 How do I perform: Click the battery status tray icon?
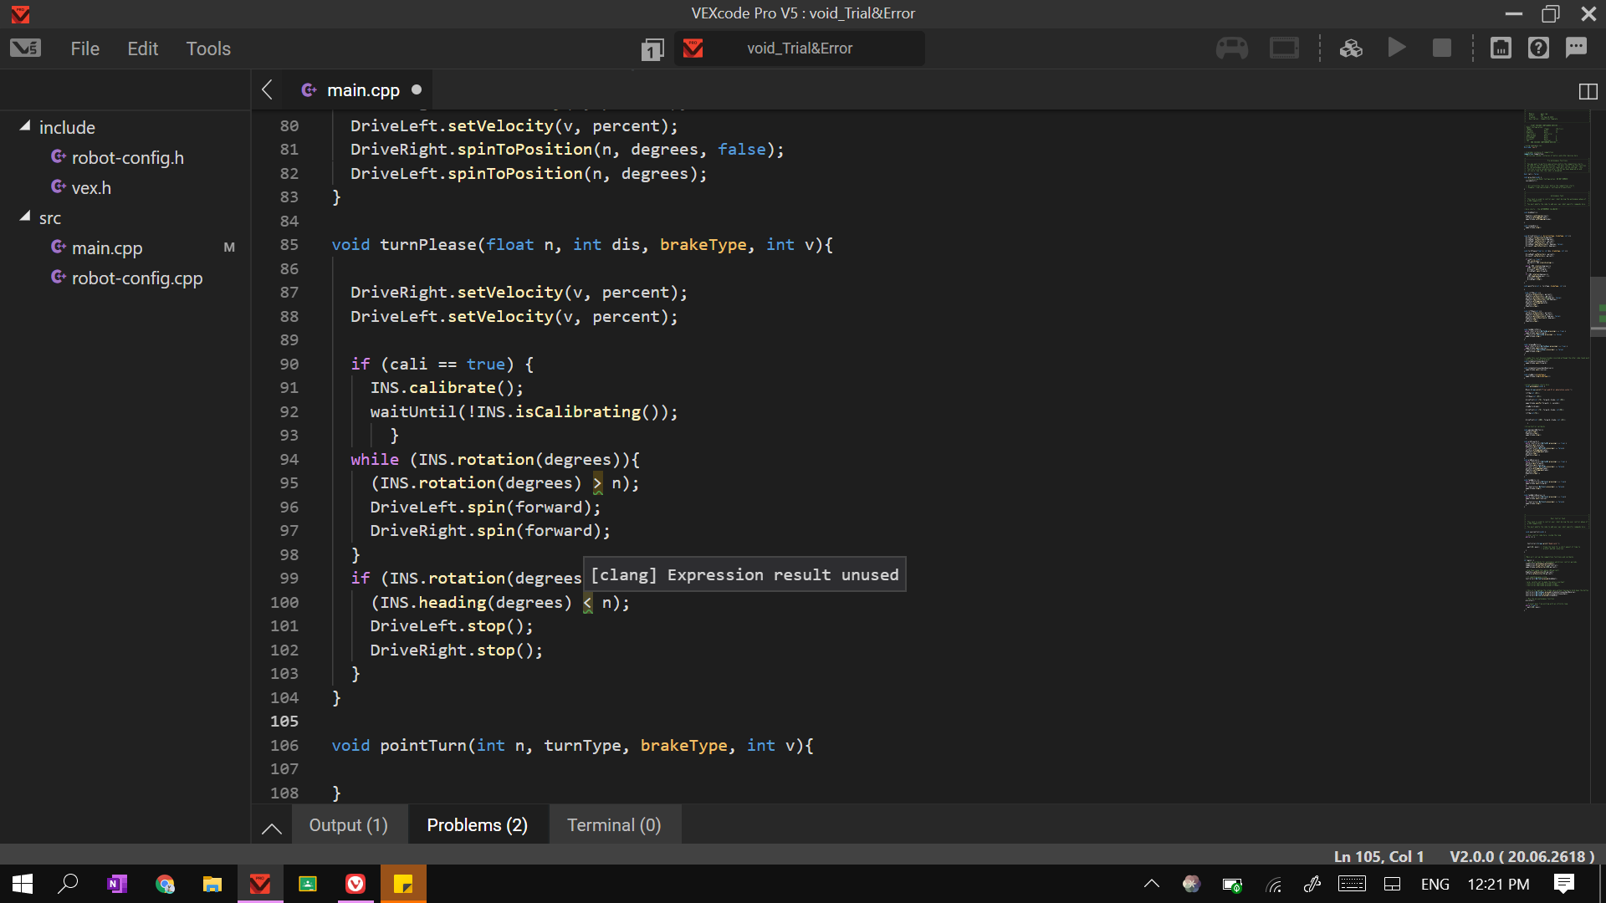[x=1232, y=885]
